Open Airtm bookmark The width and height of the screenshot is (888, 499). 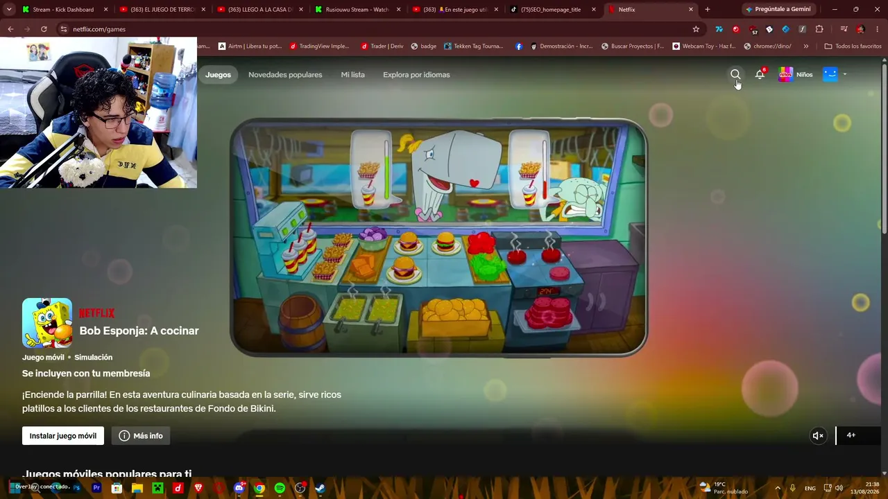[250, 46]
